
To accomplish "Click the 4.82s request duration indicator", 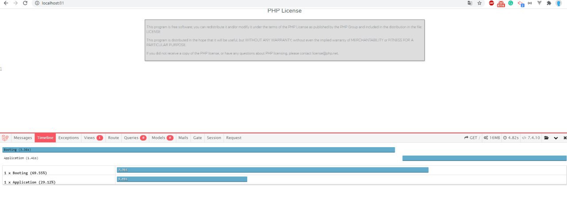I will pos(511,138).
